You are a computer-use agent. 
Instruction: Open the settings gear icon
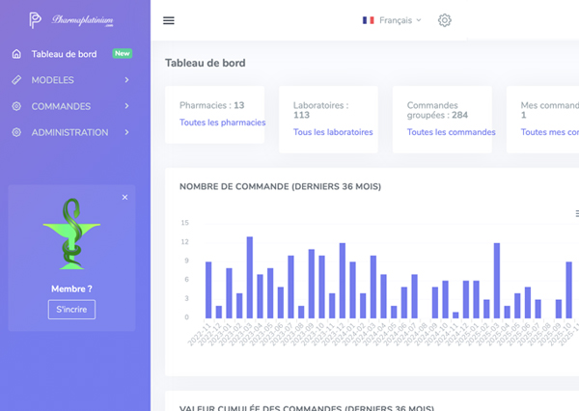point(444,20)
